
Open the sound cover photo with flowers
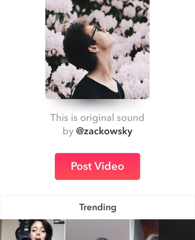(97, 49)
